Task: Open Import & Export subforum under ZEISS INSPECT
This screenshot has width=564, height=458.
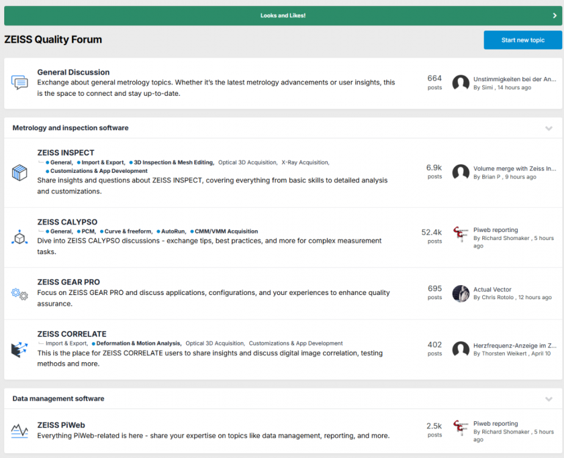Action: (103, 162)
